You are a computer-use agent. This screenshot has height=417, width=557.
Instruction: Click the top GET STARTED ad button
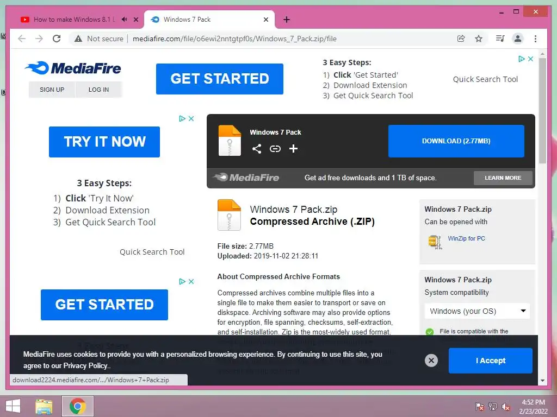pos(220,79)
